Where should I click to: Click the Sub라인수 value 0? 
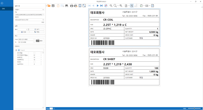click(34, 64)
